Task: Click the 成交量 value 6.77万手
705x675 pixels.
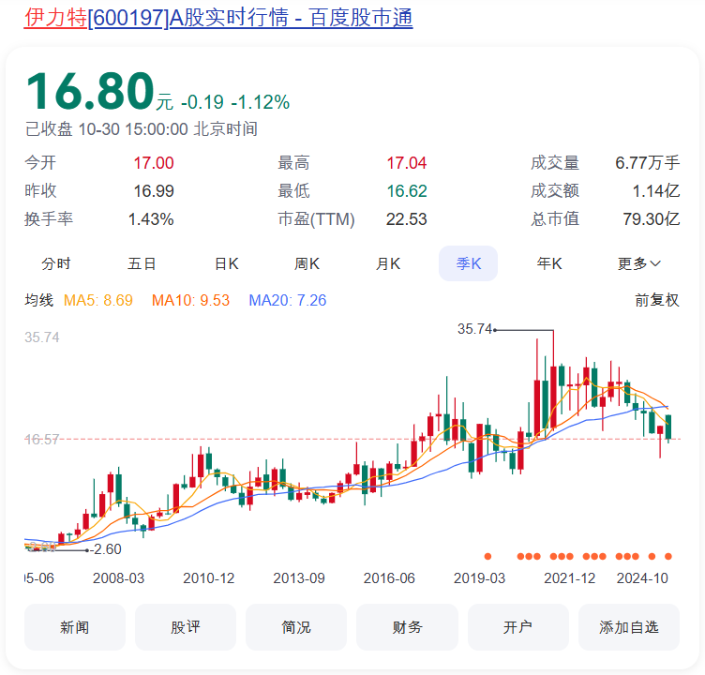Action: (x=648, y=163)
